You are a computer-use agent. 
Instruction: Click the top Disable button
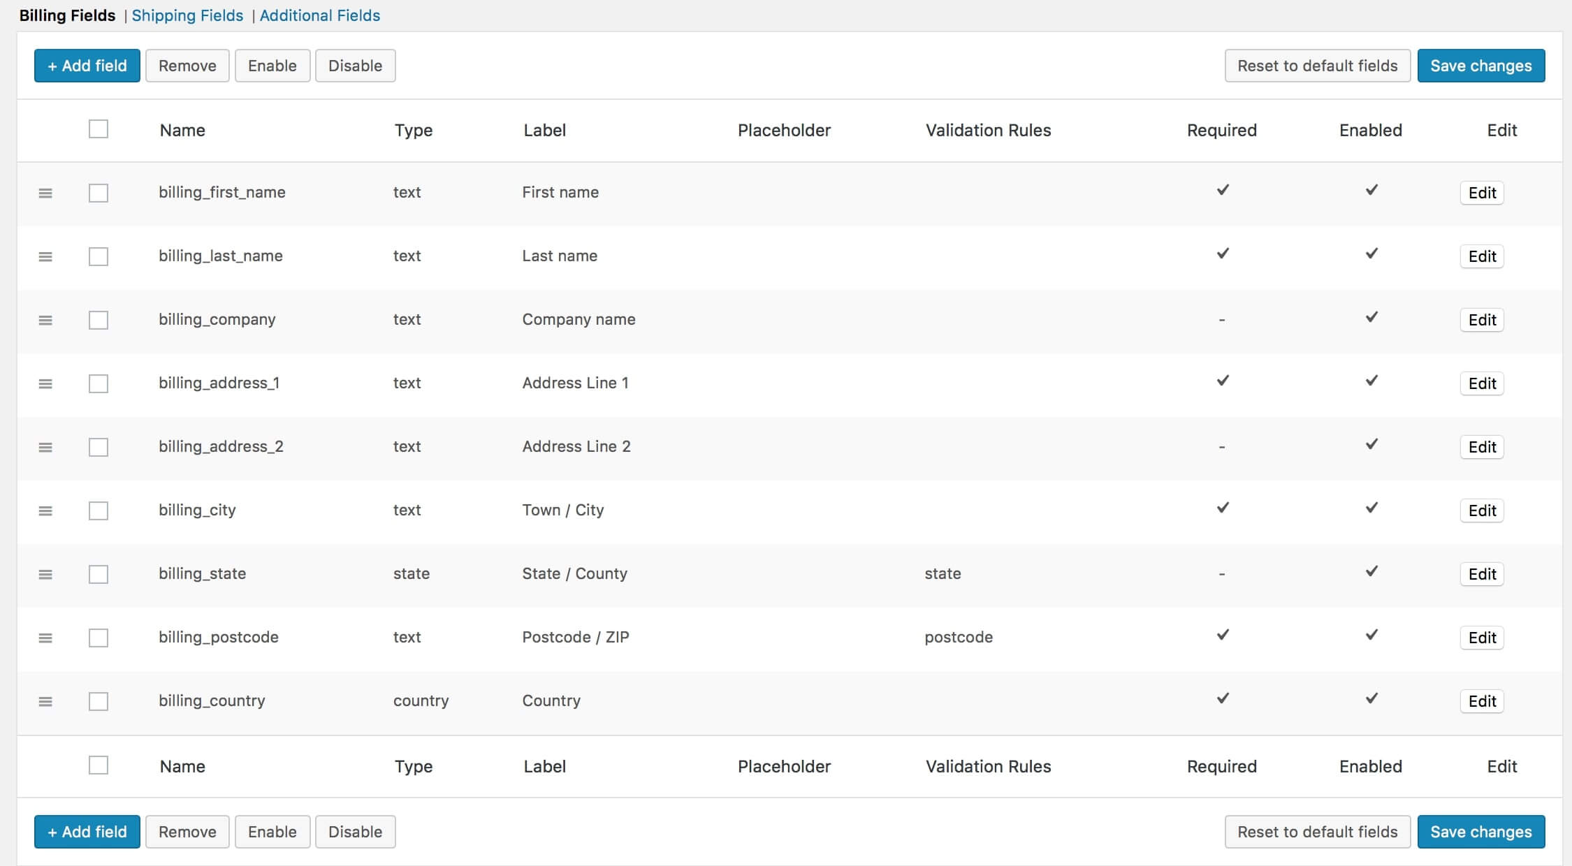[x=355, y=66]
